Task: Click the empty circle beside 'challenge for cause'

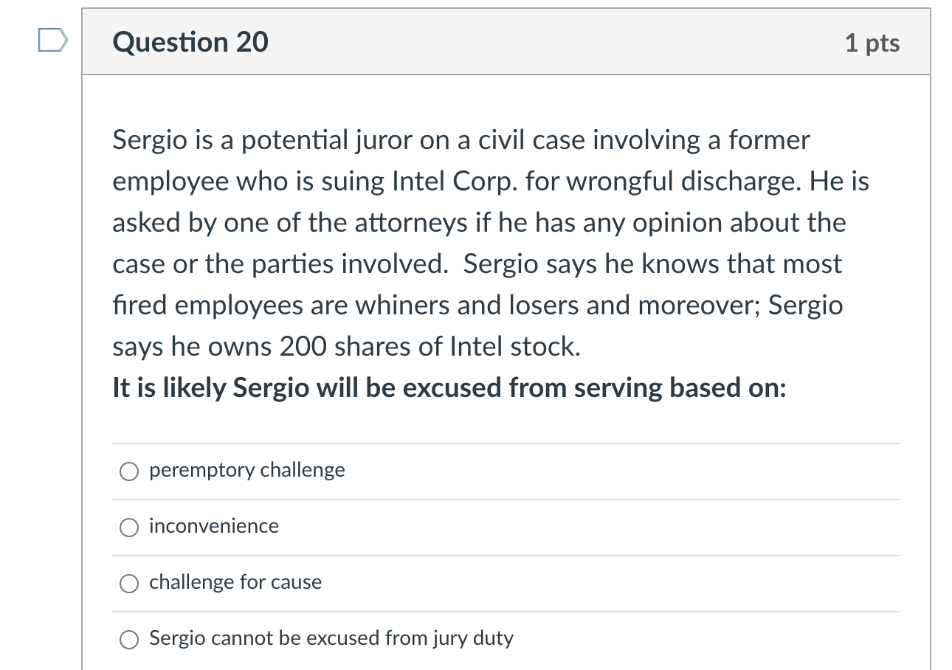Action: tap(129, 583)
